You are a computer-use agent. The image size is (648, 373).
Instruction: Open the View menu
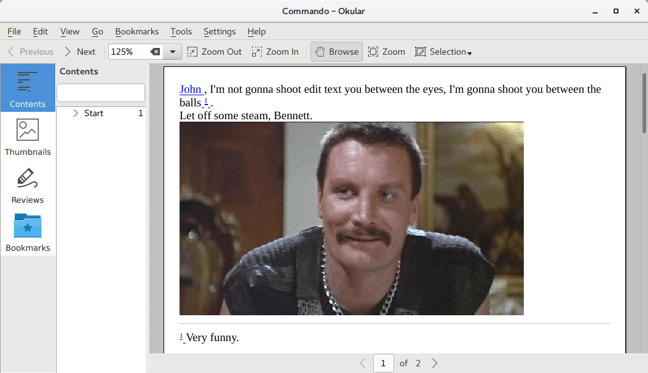(70, 31)
